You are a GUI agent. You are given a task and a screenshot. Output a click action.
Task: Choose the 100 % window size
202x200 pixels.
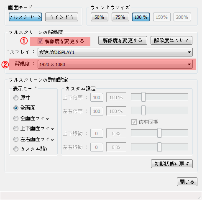(141, 17)
